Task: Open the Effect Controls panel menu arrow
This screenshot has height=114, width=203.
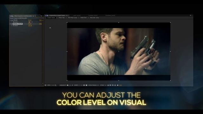Action: point(34,16)
